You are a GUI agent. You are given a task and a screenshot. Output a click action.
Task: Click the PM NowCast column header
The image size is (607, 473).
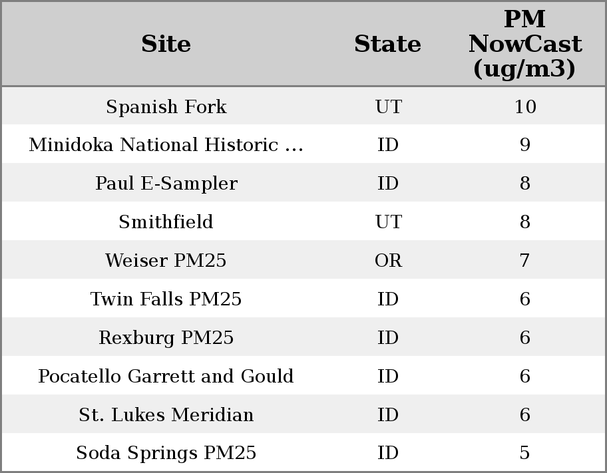point(524,44)
